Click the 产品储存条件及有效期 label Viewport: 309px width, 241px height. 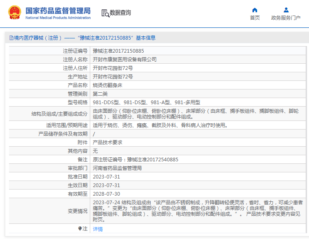(63, 134)
